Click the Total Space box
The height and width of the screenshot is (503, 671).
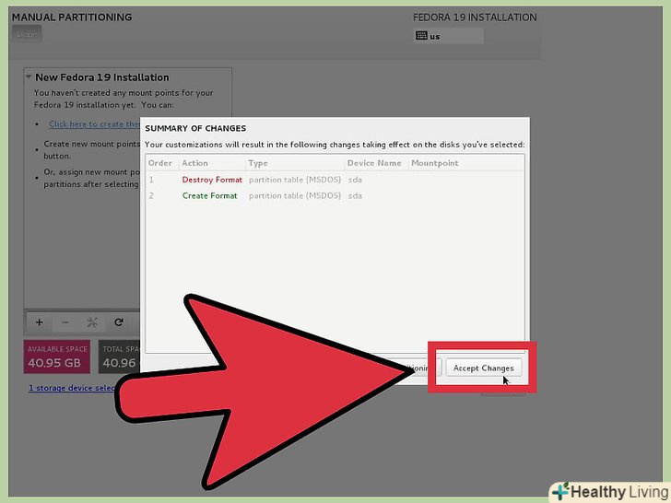point(120,357)
